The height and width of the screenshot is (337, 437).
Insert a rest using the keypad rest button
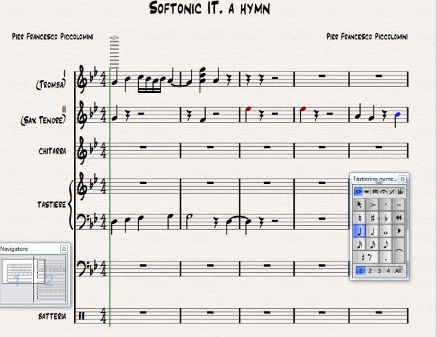tap(366, 257)
